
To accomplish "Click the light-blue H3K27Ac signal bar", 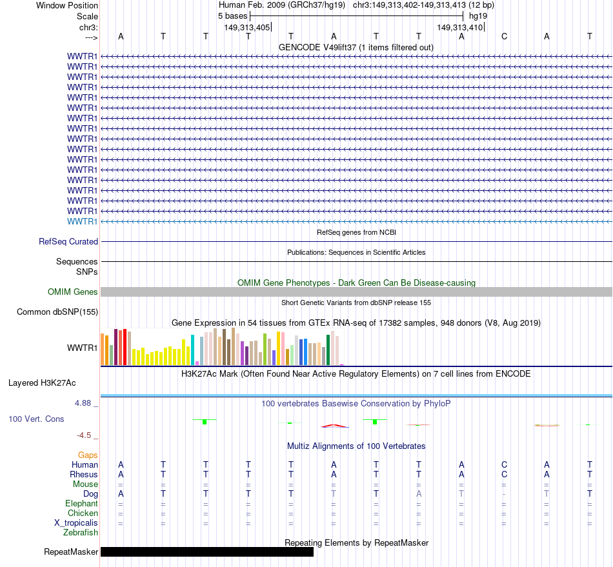I will coord(356,396).
